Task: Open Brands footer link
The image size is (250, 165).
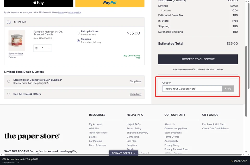Action: coord(93,137)
